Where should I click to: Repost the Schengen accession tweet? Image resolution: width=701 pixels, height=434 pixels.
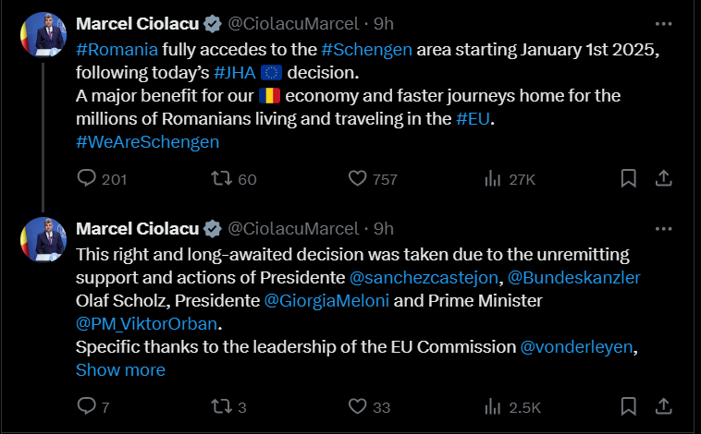(x=222, y=179)
